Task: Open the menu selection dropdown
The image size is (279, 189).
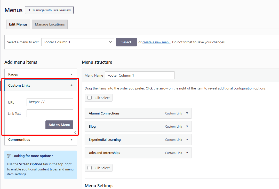Action: (78, 42)
